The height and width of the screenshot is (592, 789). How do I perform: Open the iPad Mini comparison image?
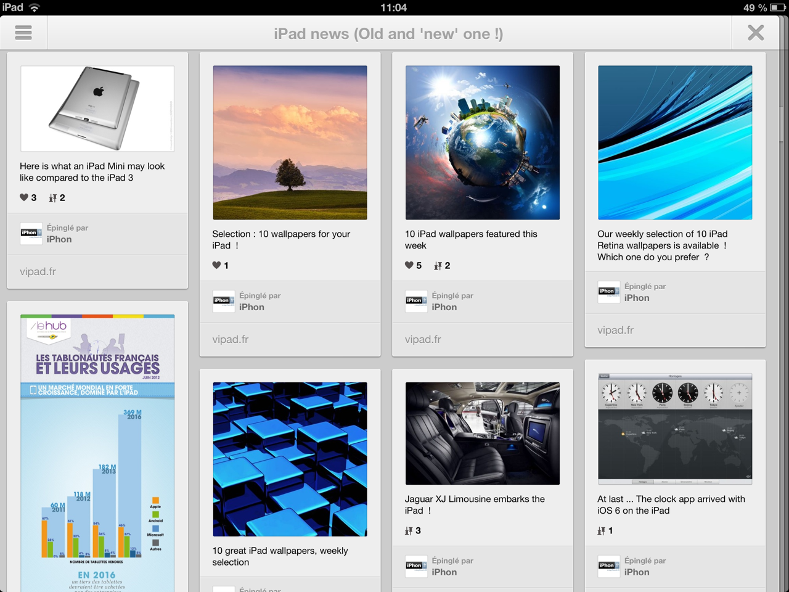[97, 109]
